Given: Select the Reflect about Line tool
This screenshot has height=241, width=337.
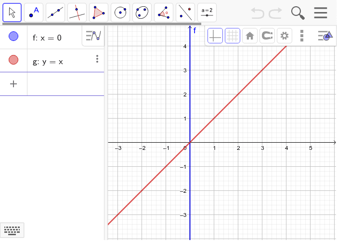Looking at the screenshot, I should coord(185,13).
